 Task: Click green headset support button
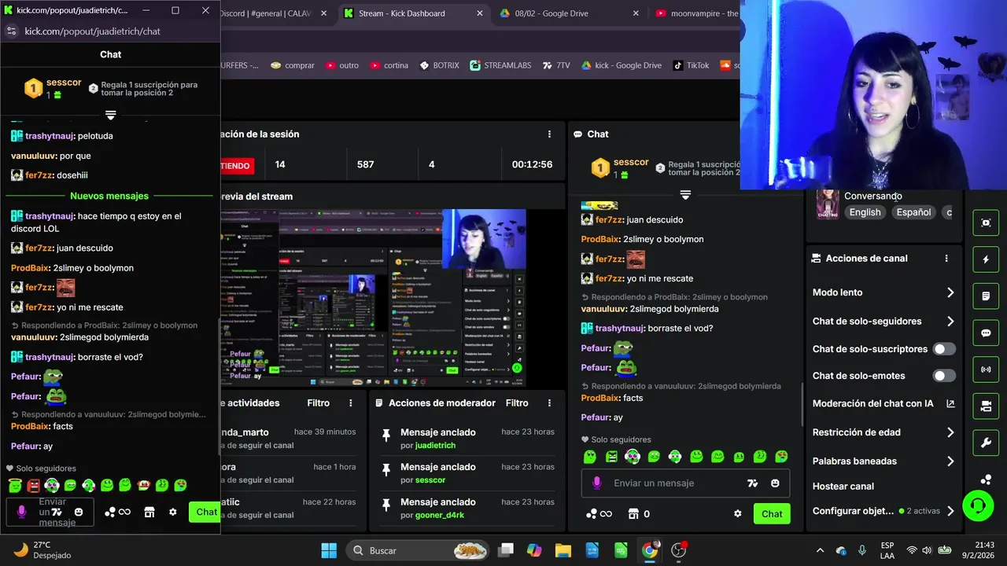pyautogui.click(x=978, y=505)
